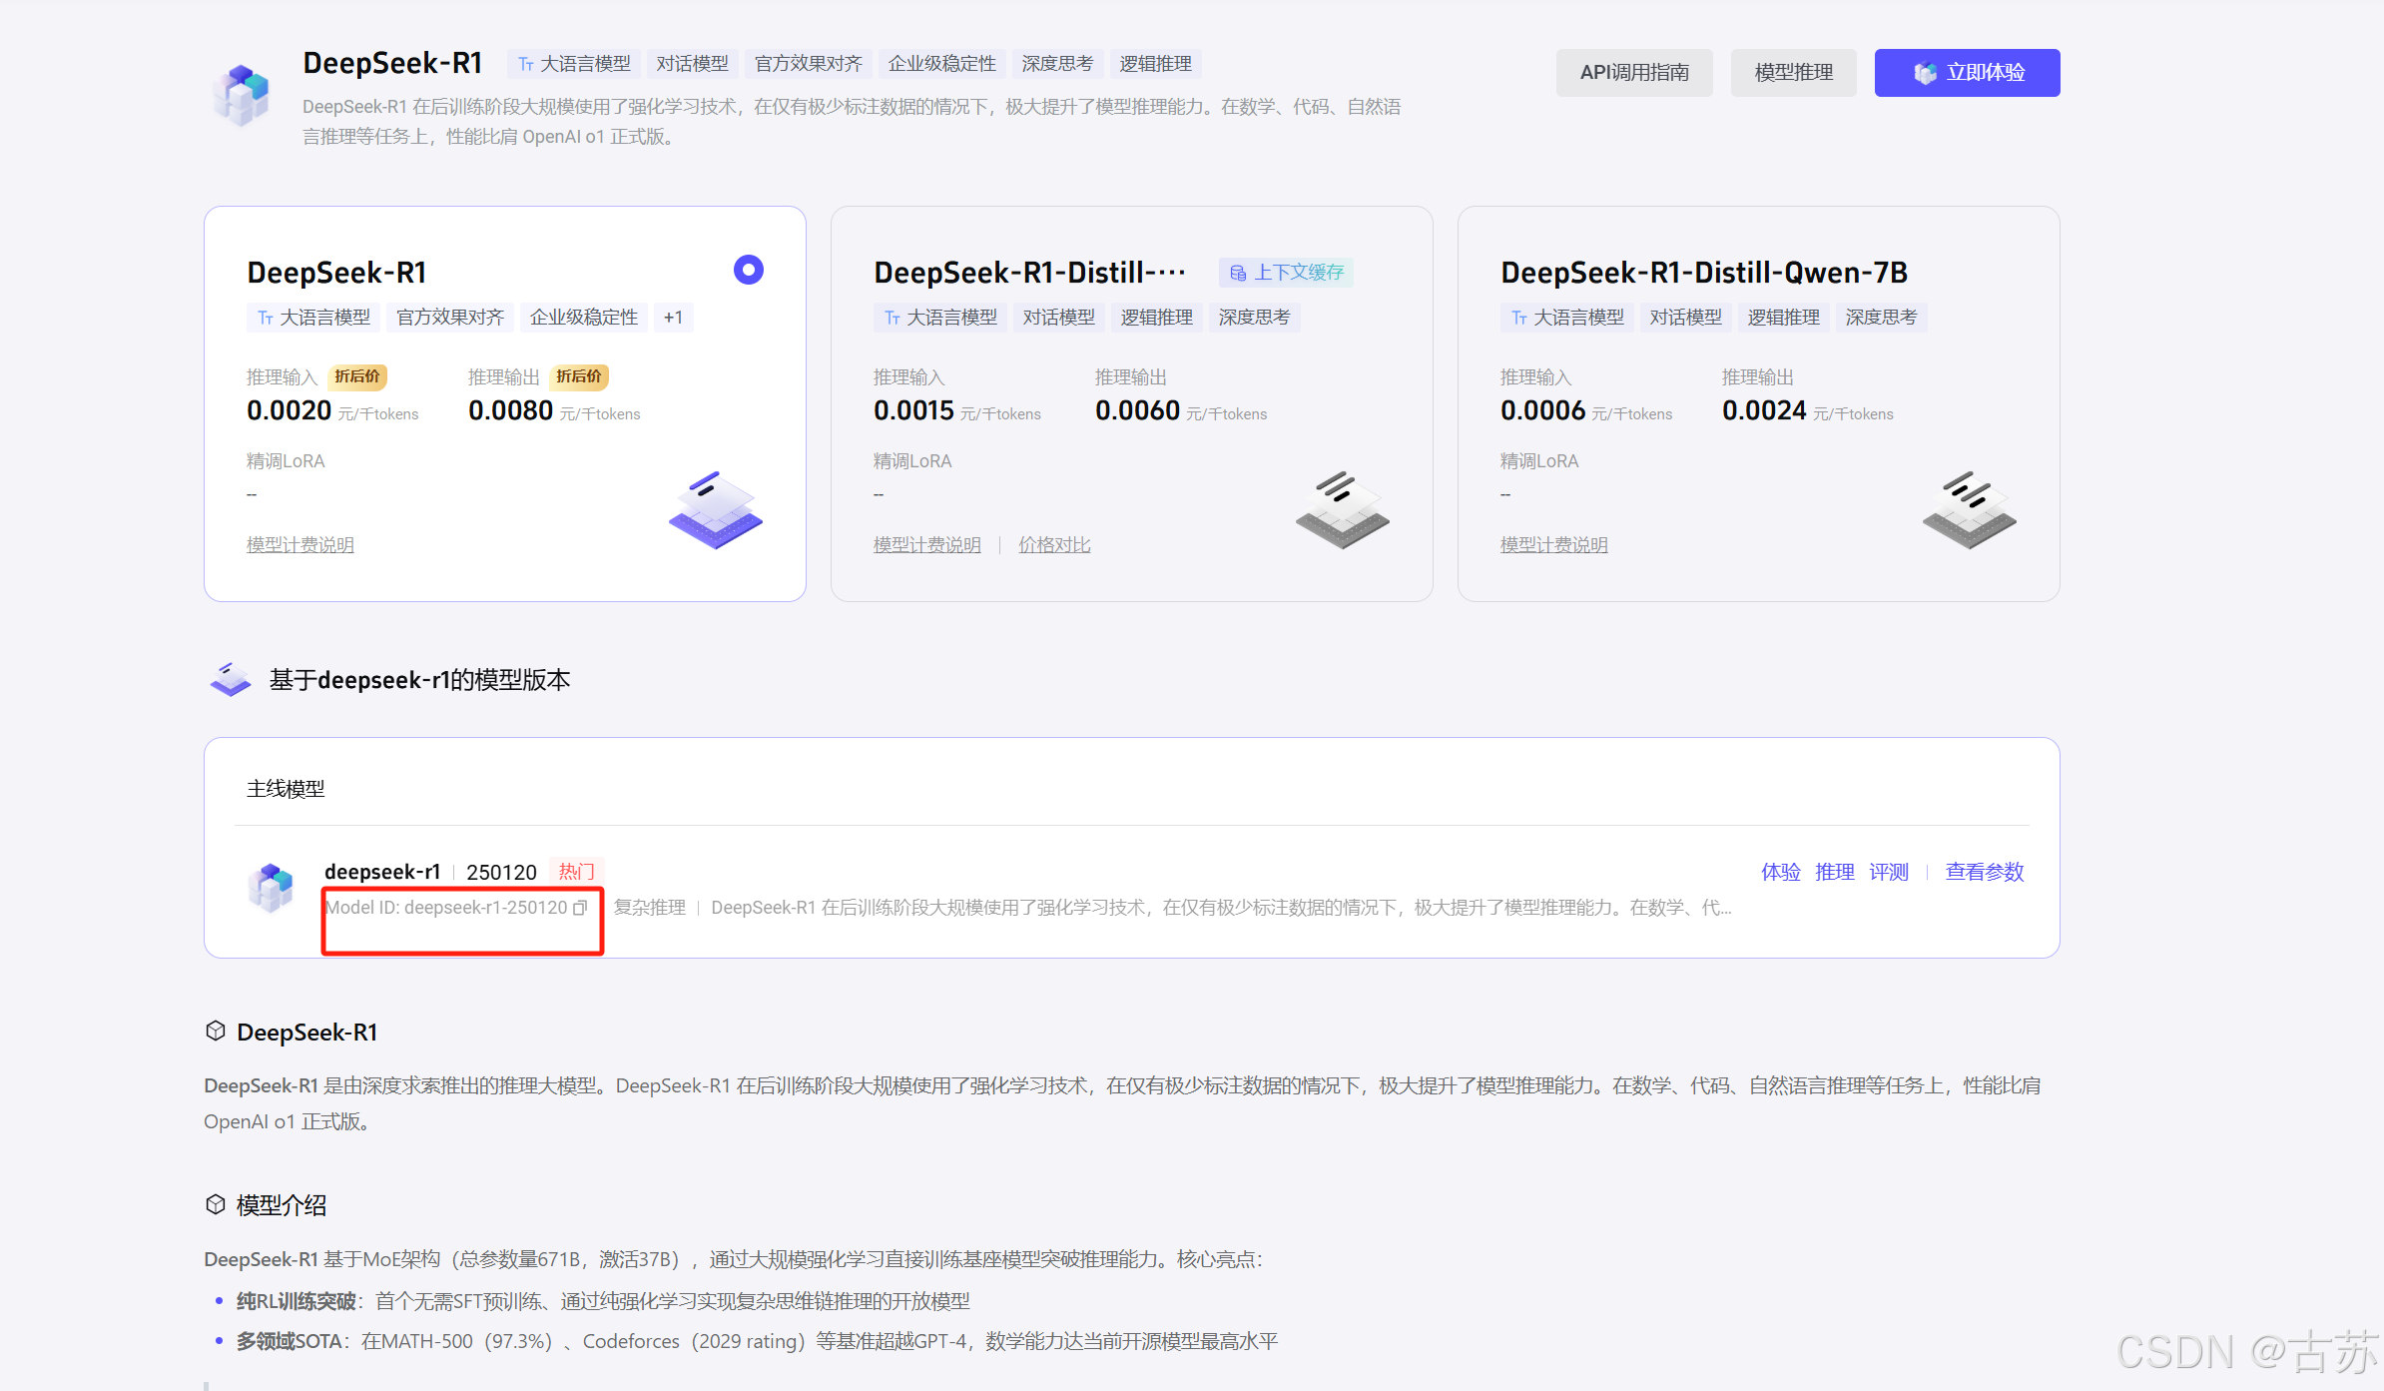This screenshot has width=2384, height=1391.
Task: Click the 折后价 badge next to 推理输入
Action: click(x=357, y=376)
